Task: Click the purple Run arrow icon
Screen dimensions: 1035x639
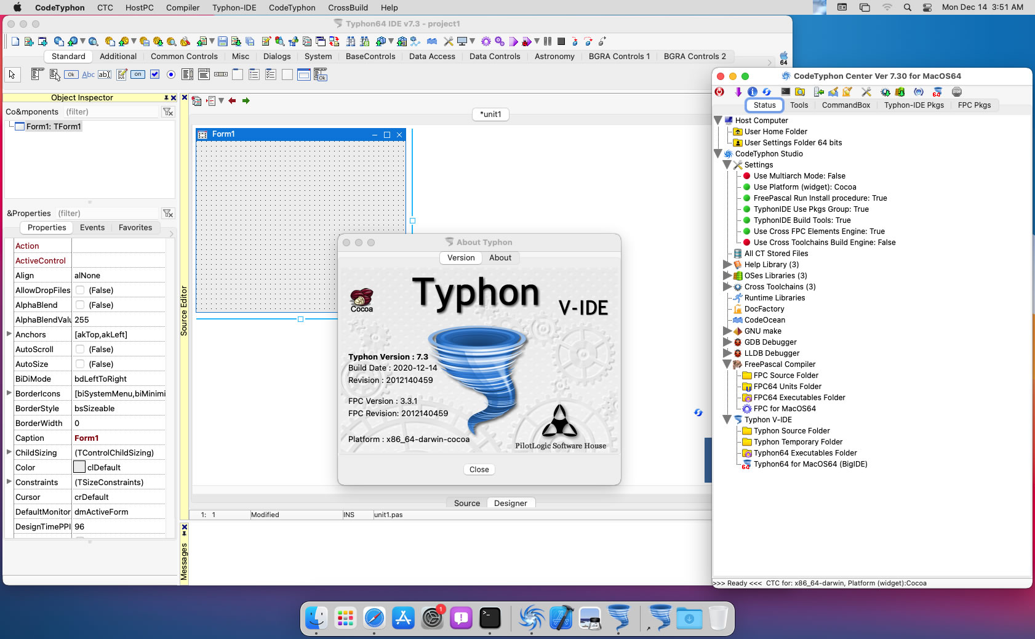Action: [x=513, y=41]
